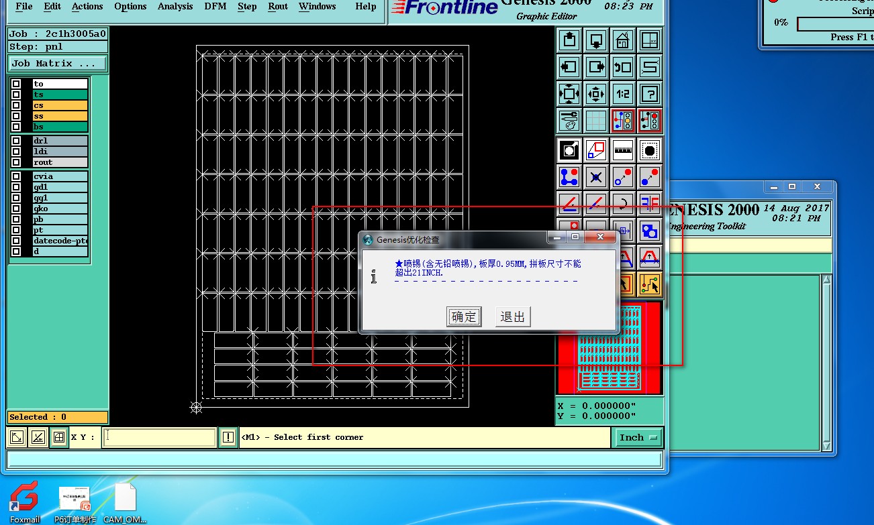Click the grid snap icon beside X Y
The width and height of the screenshot is (874, 525).
click(59, 437)
